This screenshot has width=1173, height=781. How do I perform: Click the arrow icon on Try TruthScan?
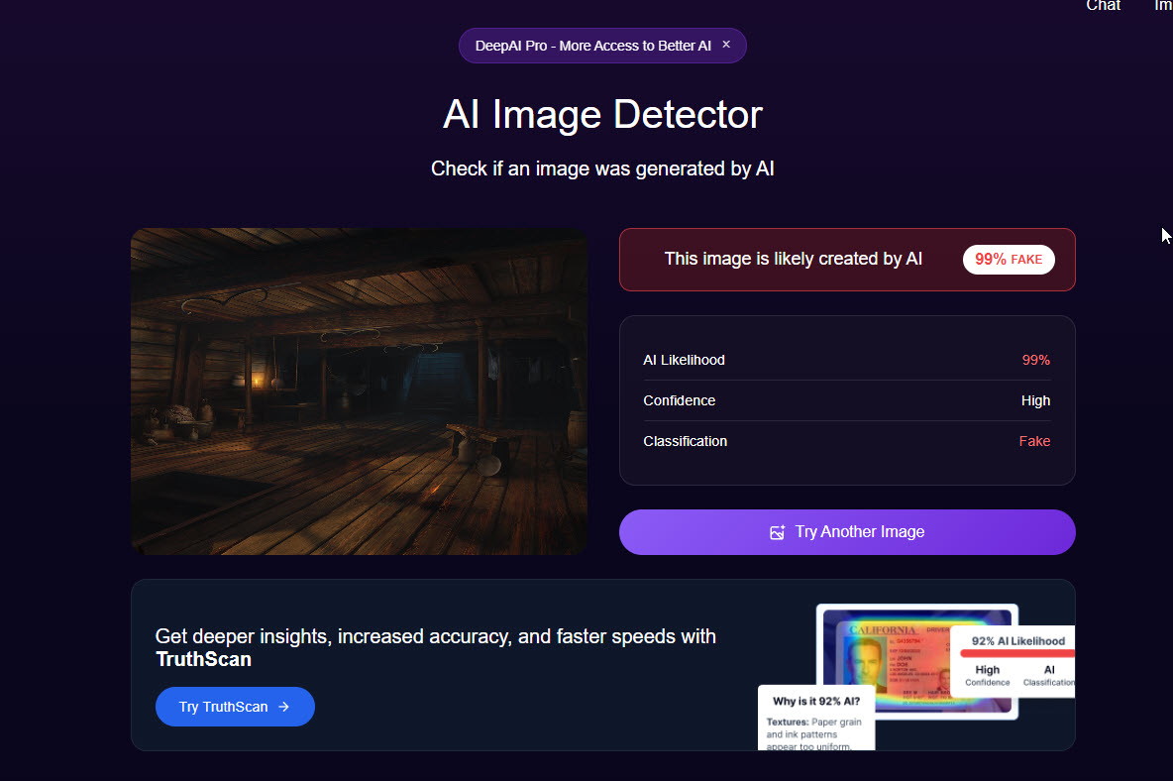click(x=283, y=707)
